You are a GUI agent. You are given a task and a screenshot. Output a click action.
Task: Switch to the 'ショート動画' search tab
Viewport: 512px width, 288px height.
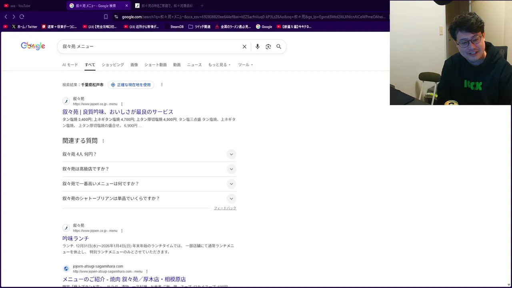click(x=156, y=65)
